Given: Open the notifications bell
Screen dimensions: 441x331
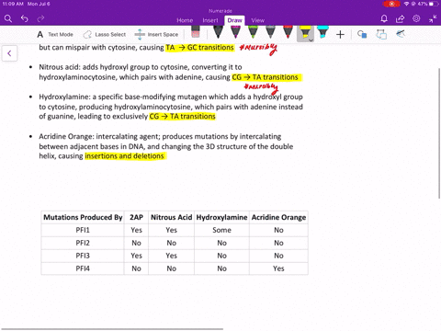Looking at the screenshot, I should tap(384, 19).
